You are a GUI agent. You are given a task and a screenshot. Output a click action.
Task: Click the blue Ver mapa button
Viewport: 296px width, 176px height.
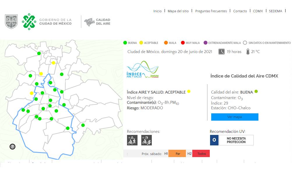(x=235, y=117)
